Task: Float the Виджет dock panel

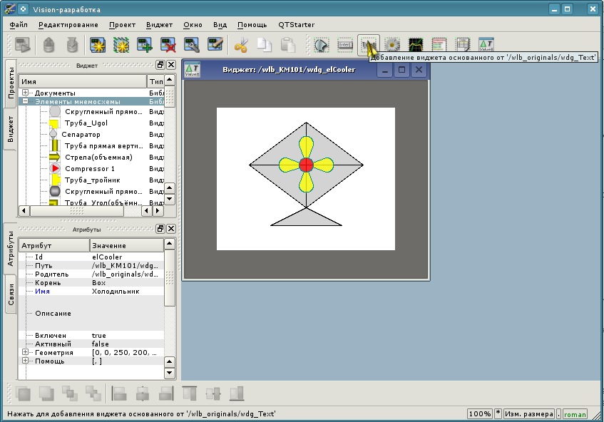Action: [x=160, y=65]
